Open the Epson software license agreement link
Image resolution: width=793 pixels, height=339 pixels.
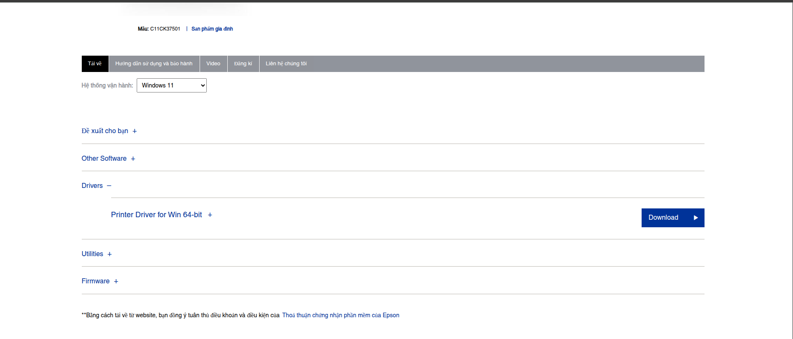341,315
